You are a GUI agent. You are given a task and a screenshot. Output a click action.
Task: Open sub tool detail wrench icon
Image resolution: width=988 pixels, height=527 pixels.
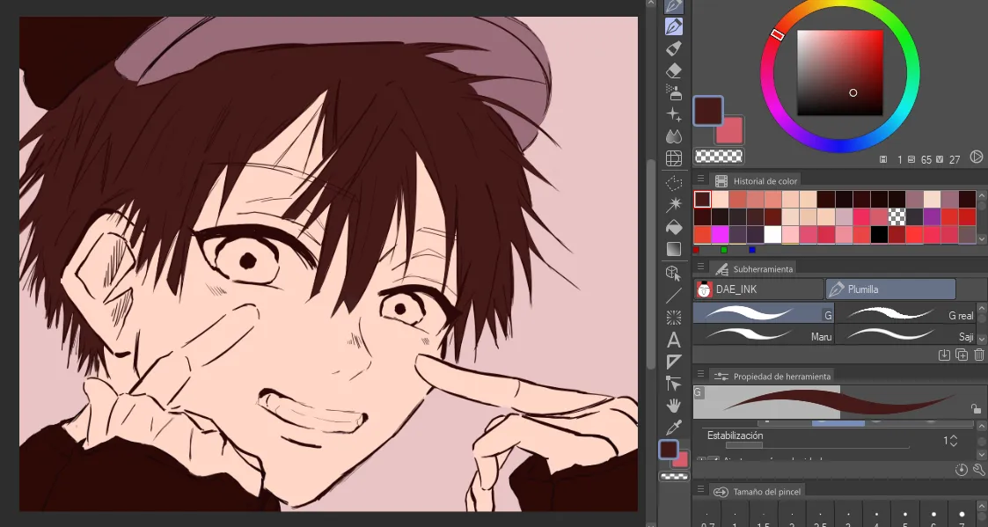click(x=978, y=470)
